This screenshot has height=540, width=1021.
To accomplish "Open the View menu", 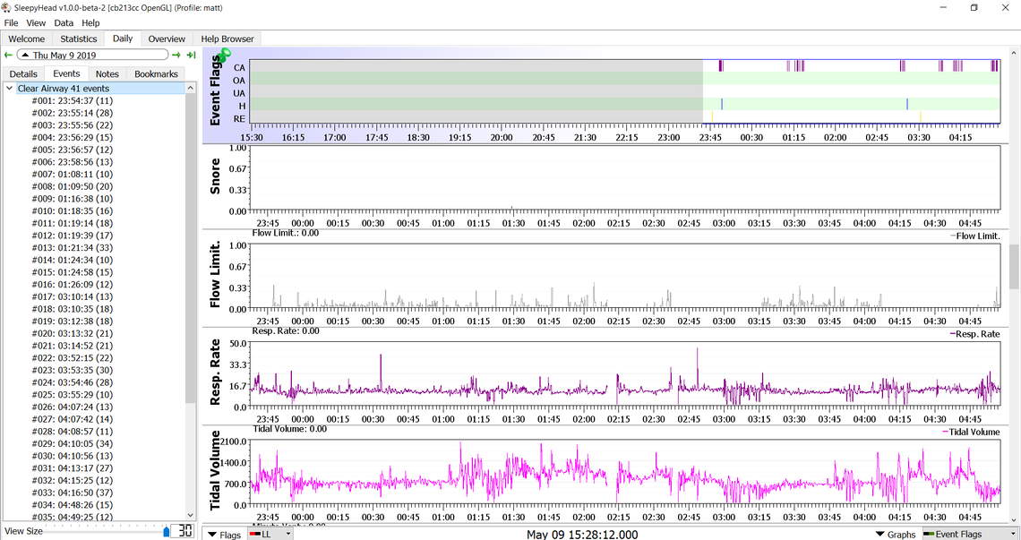I will pyautogui.click(x=36, y=22).
